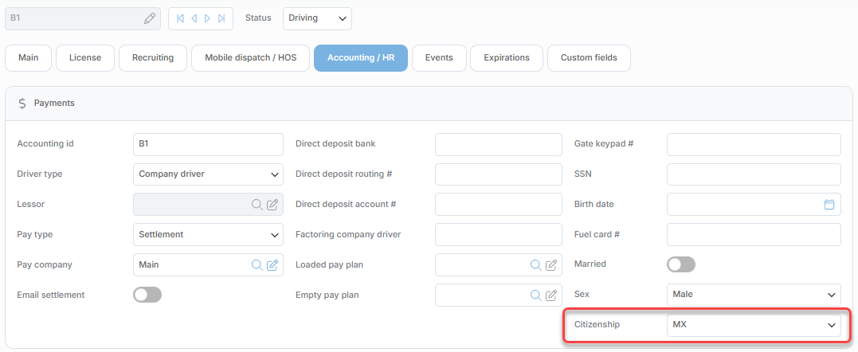Screen dimensions: 858x352
Task: Open Mobile dispatch / HOS tab
Action: 251,58
